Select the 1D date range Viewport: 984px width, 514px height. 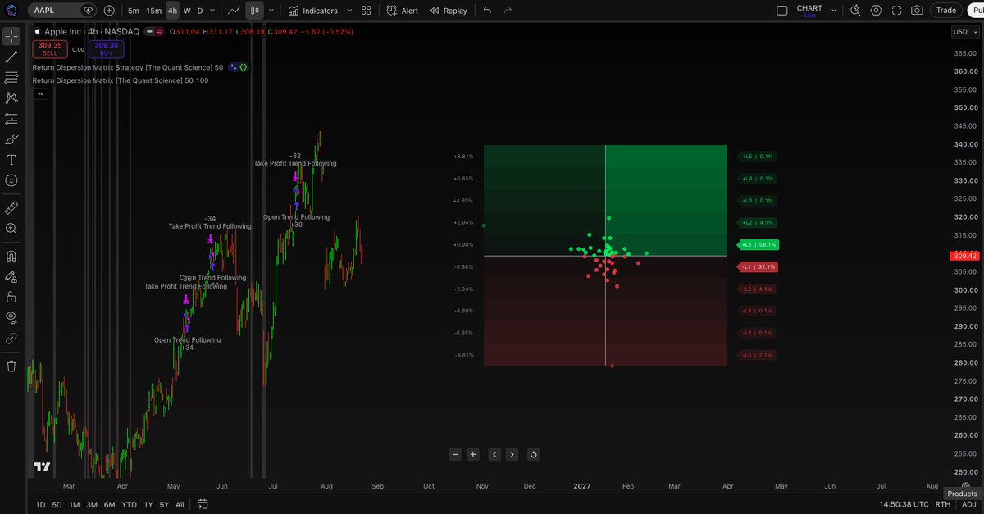coord(40,504)
